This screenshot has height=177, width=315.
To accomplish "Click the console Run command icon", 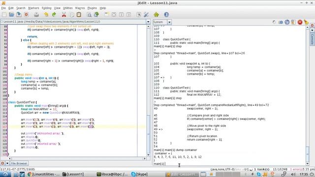I will click(x=275, y=22).
